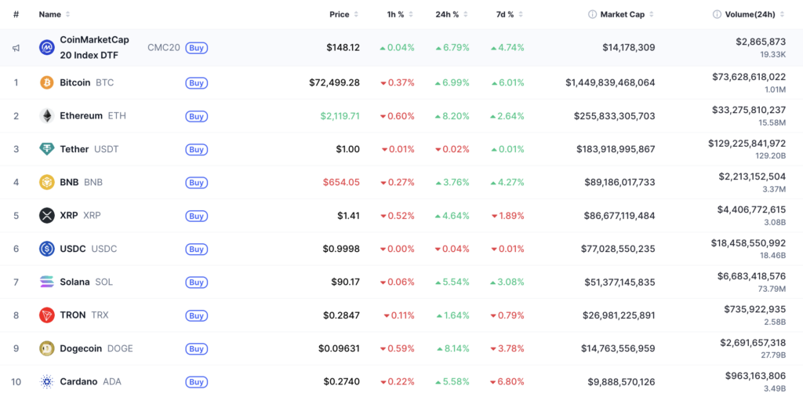Click USDC price $0.9998
Image resolution: width=803 pixels, height=397 pixels.
tap(341, 249)
